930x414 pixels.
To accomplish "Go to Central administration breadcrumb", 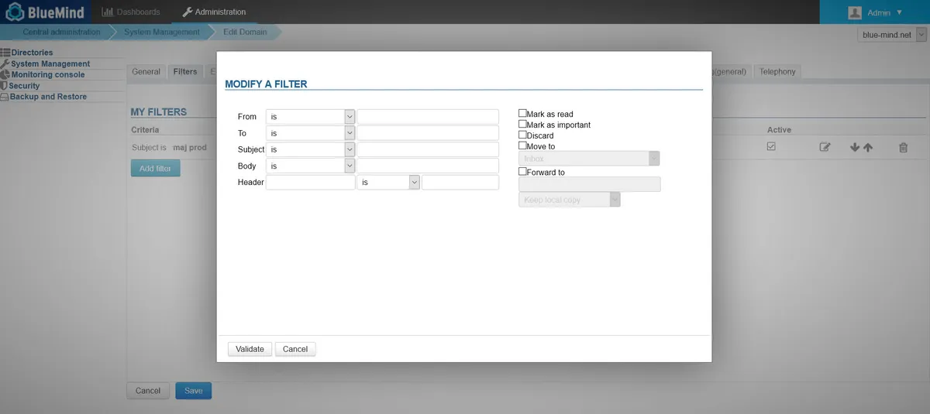I will click(x=61, y=32).
